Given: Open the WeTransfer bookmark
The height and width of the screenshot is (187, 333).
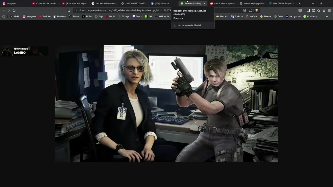Looking at the screenshot, I should (162, 16).
